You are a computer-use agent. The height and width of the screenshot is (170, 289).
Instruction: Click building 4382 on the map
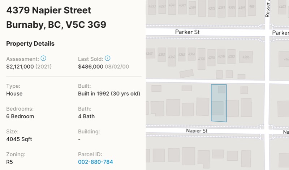click(x=231, y=56)
